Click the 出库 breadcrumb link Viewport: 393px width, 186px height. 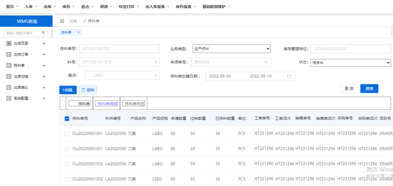coord(73,21)
